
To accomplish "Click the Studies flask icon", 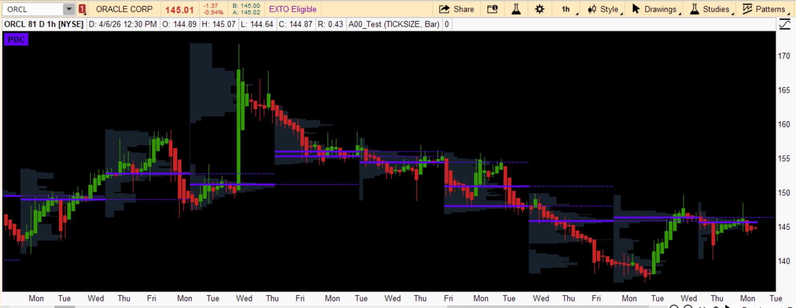I will tap(695, 9).
